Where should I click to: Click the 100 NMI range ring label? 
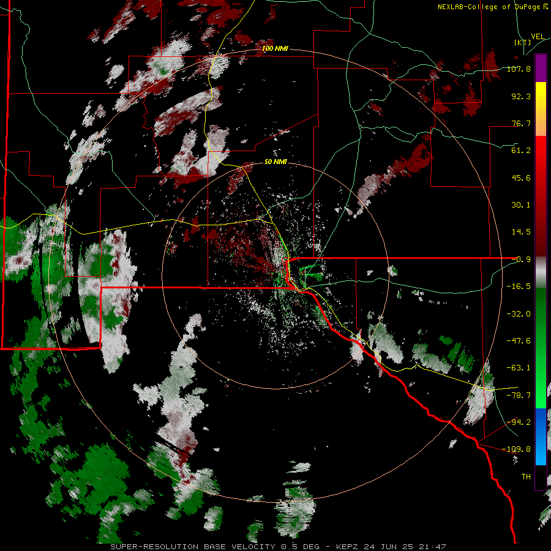[x=275, y=48]
